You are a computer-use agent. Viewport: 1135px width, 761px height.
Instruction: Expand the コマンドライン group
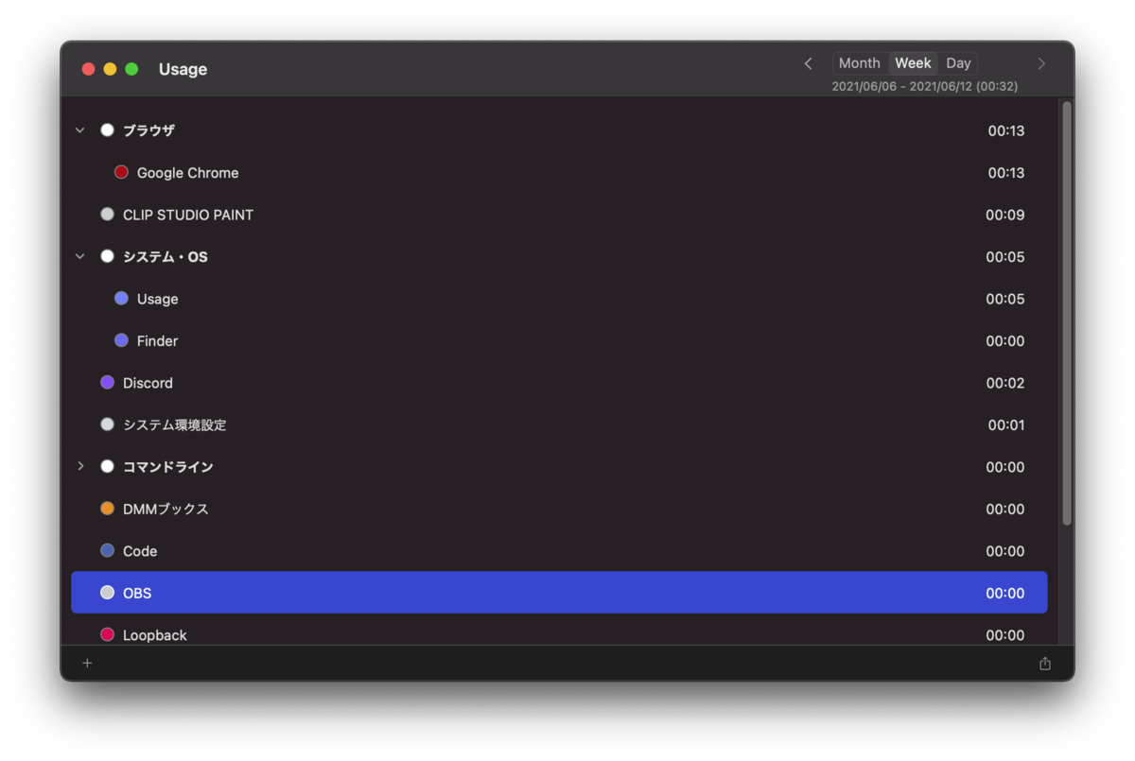point(80,466)
